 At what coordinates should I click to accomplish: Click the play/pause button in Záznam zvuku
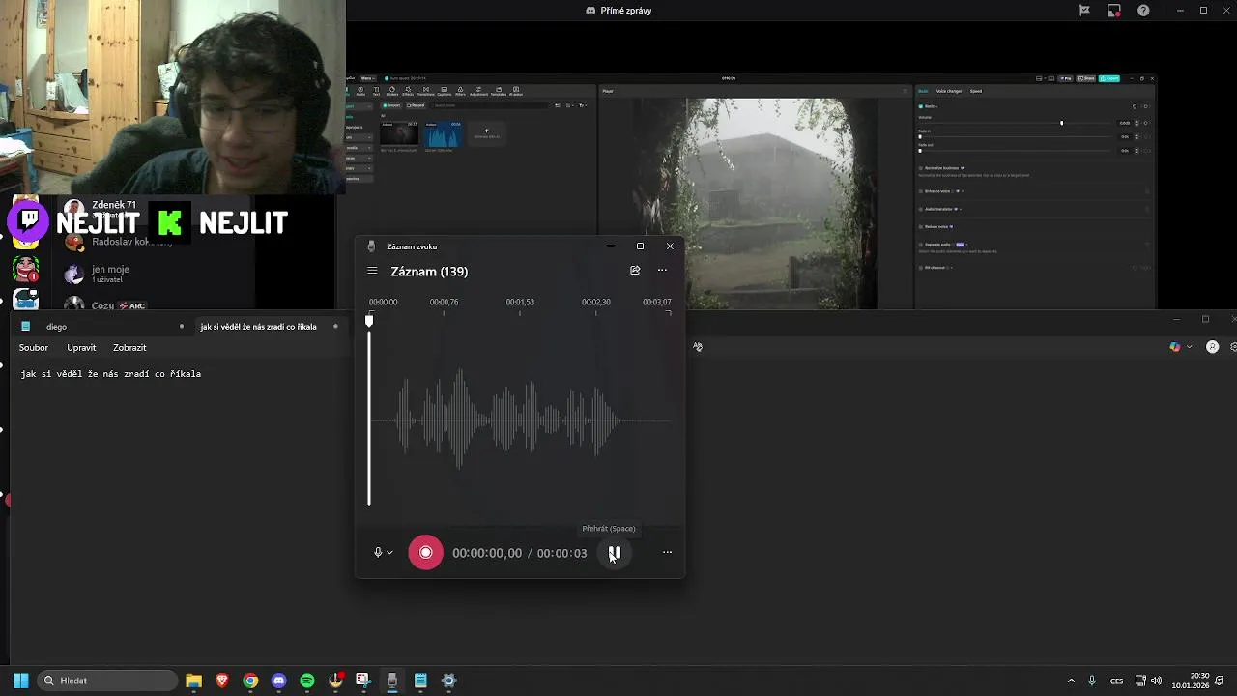coord(614,552)
